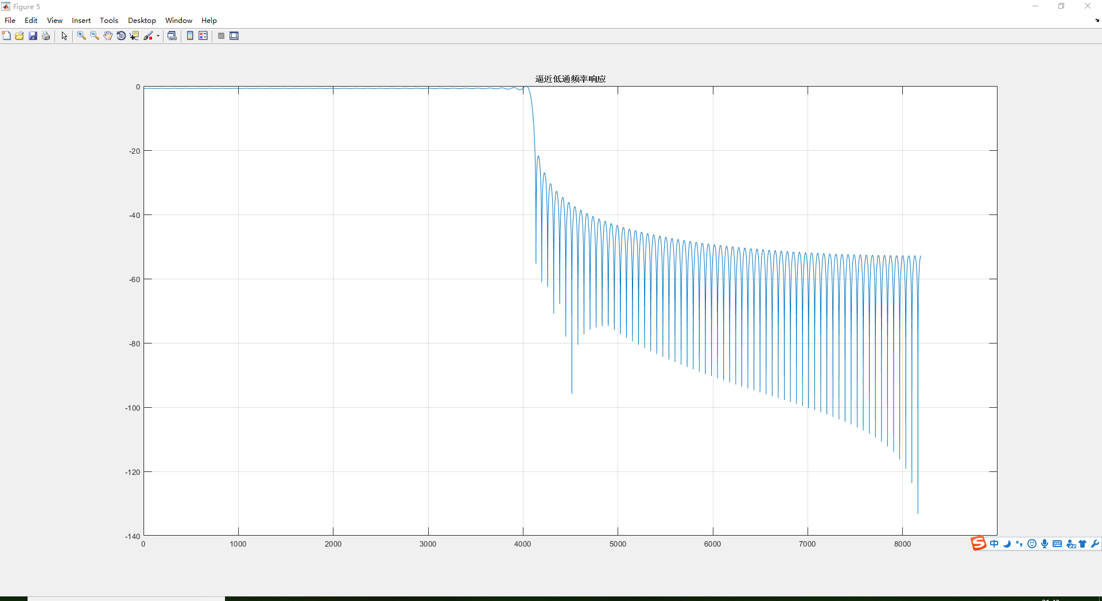This screenshot has height=601, width=1102.
Task: Open a file using the folder icon
Action: coord(20,36)
